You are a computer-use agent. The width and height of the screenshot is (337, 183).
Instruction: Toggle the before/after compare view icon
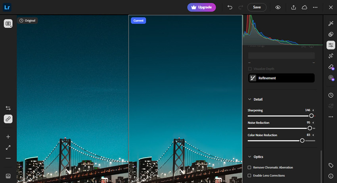point(8,23)
